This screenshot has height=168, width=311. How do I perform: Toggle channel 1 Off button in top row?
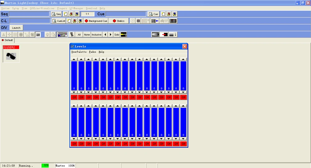click(x=74, y=97)
